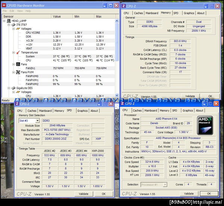Click the NB Frequency 2009.1 MHz value
The image size is (224, 206).
pyautogui.click(x=199, y=31)
